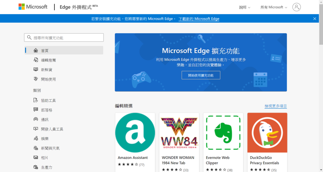Select 編輯推薦 in the sidebar
The image size is (323, 172).
(48, 60)
